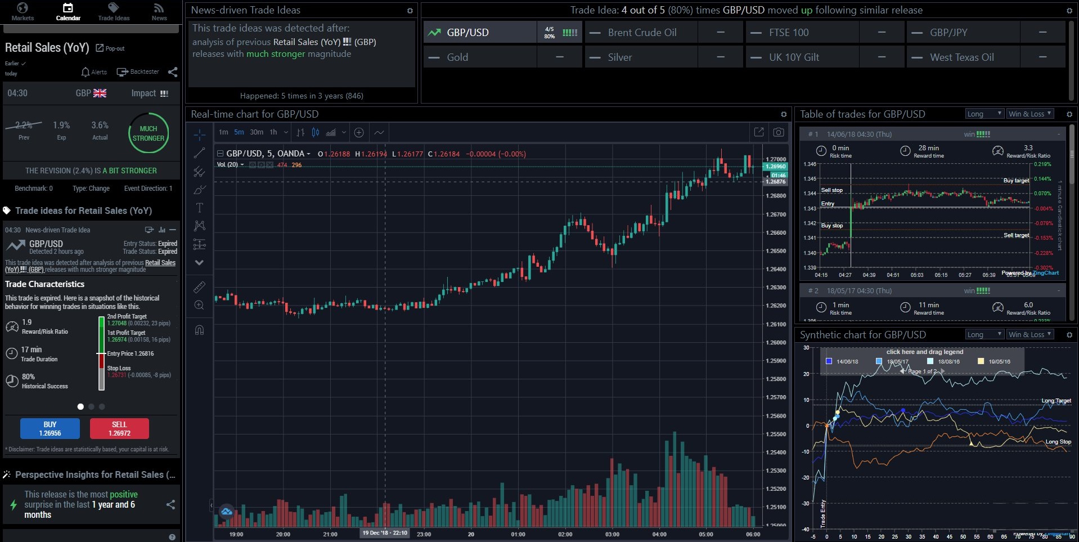Screen dimensions: 1079x542
Task: Open the Markets tab
Action: pos(23,11)
